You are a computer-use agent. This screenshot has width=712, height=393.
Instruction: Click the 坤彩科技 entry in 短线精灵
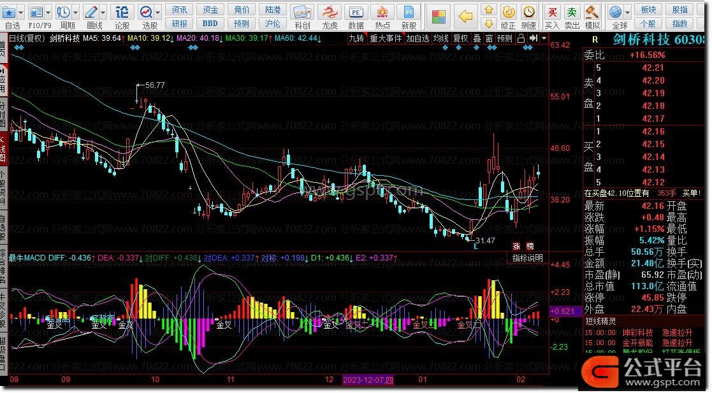pos(637,332)
